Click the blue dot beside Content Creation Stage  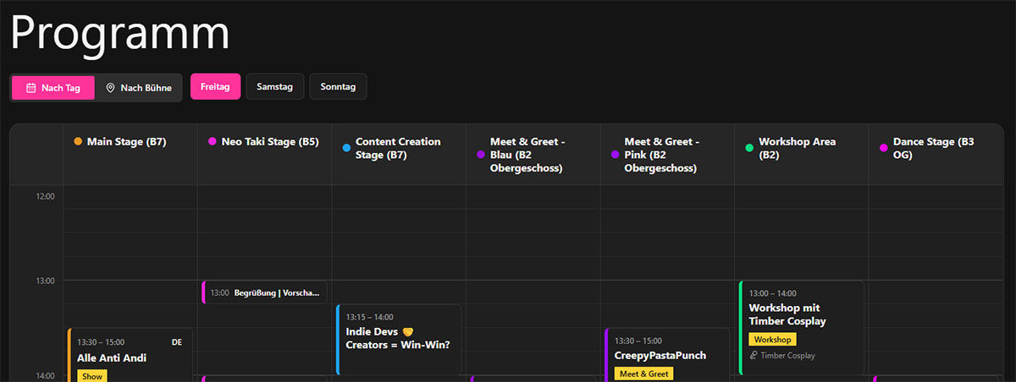point(346,148)
